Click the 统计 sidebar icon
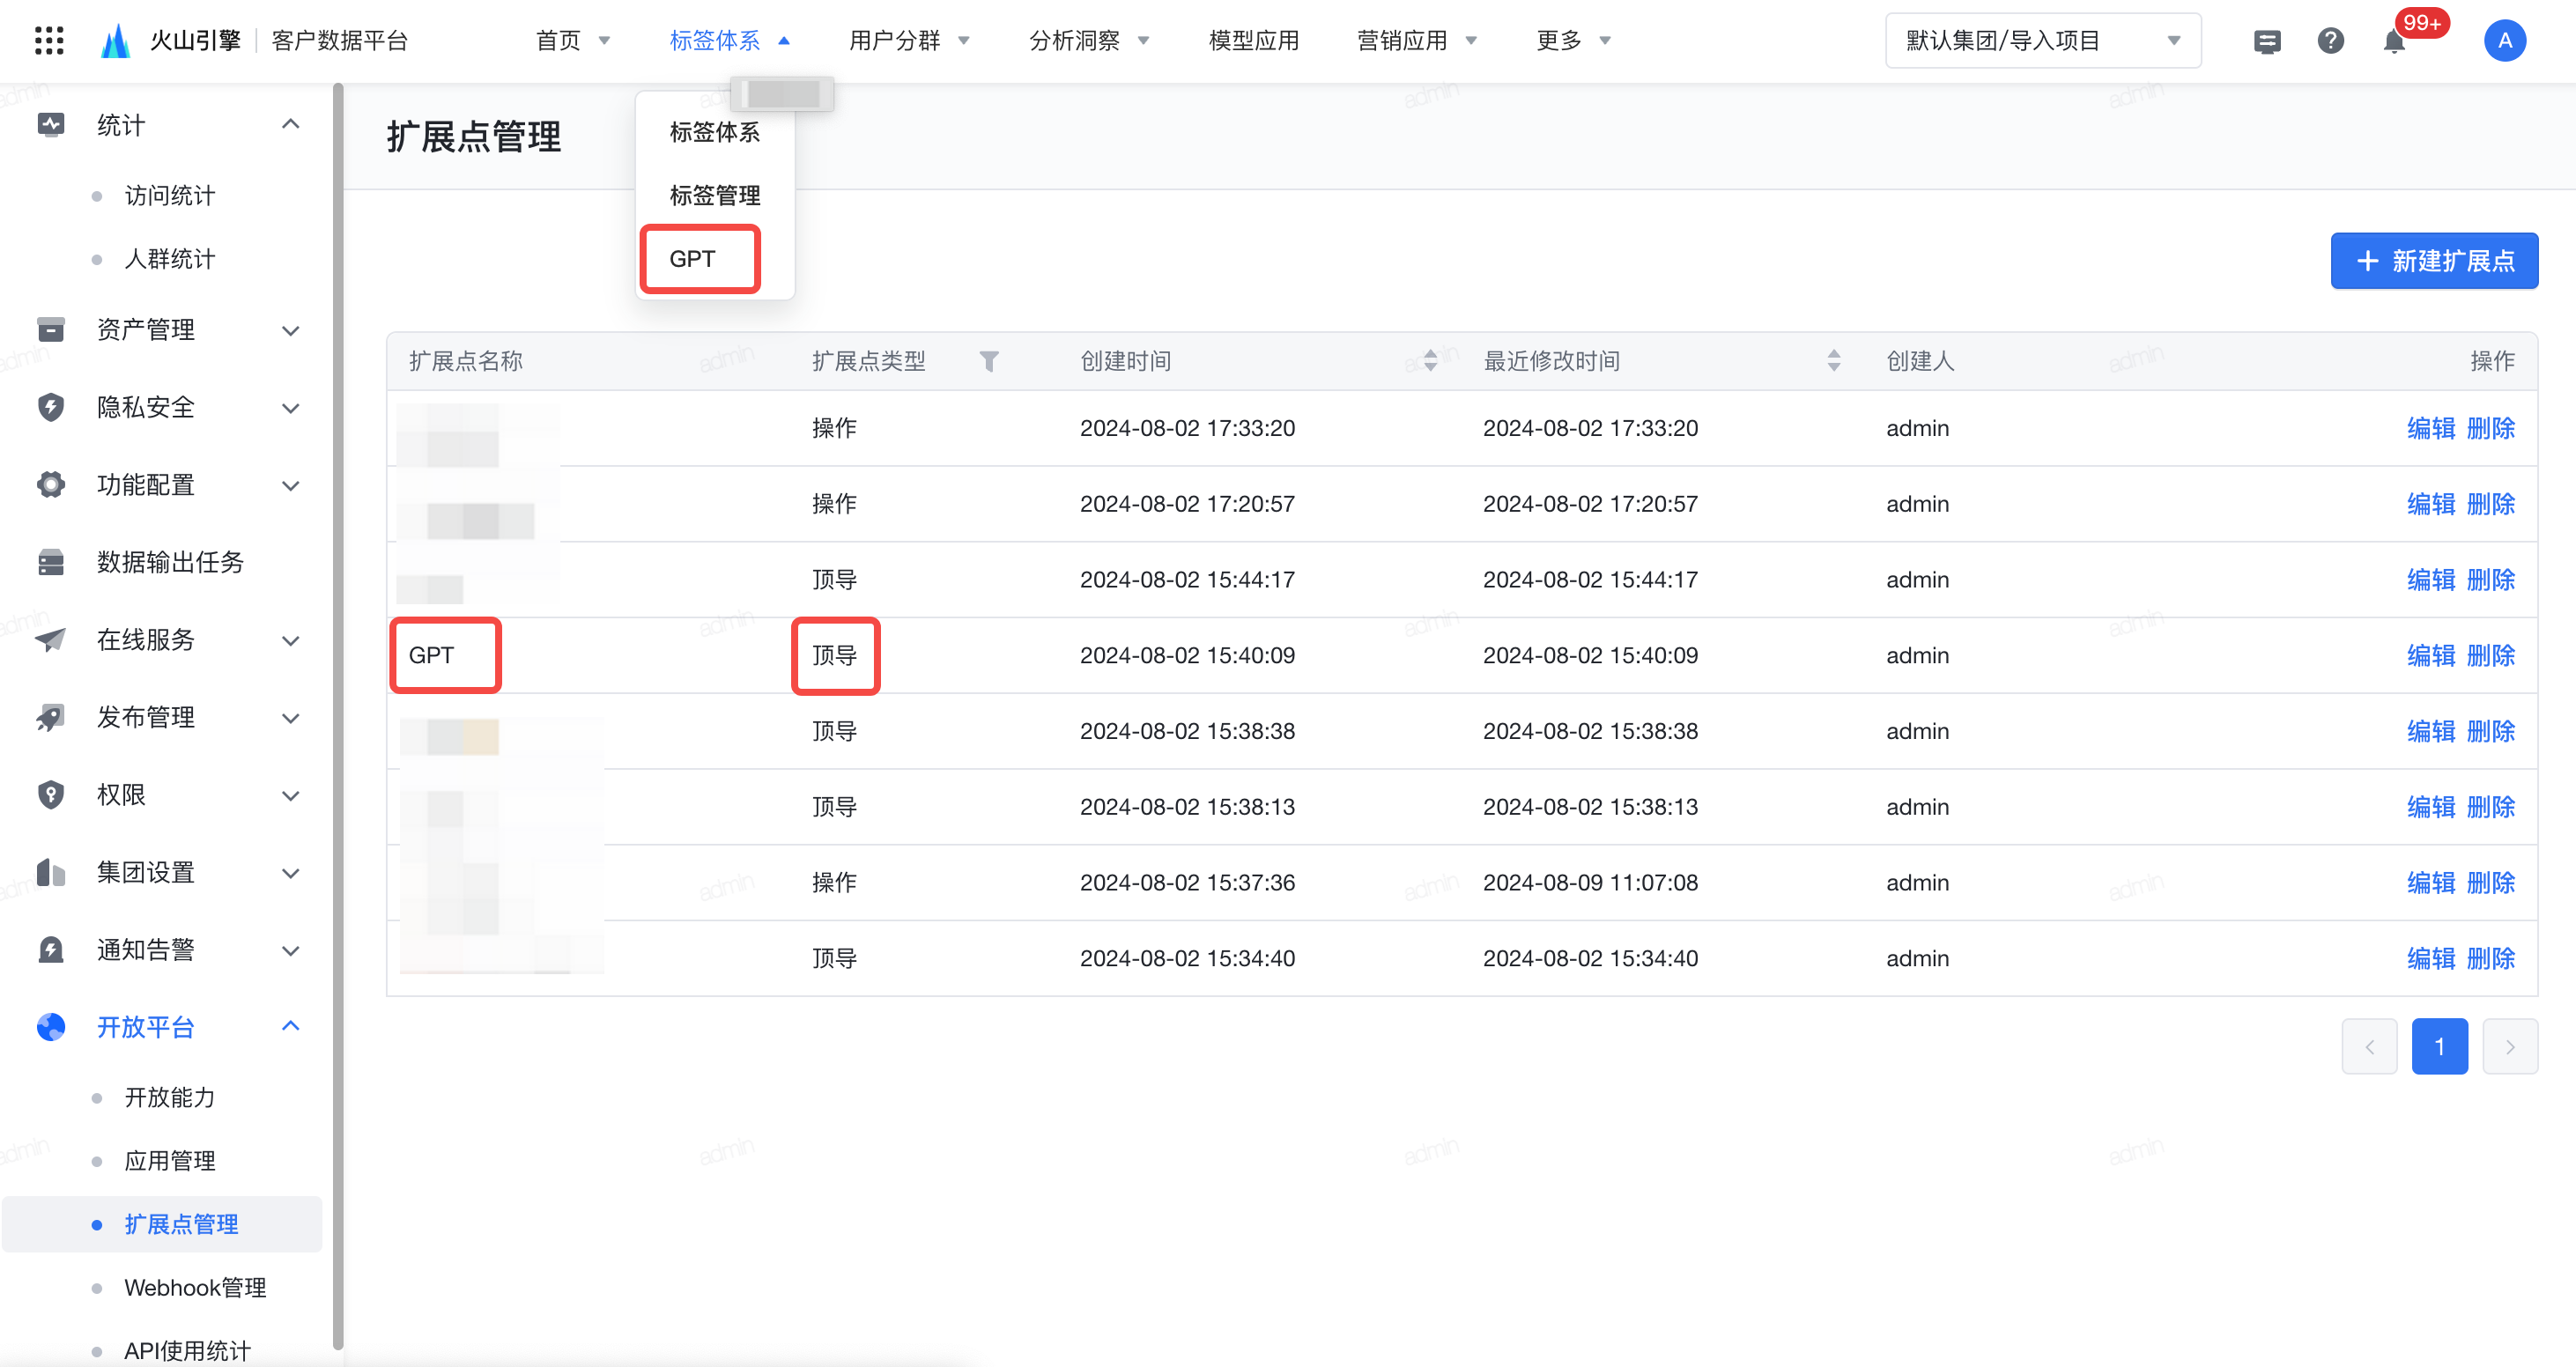2576x1367 pixels. [x=51, y=124]
